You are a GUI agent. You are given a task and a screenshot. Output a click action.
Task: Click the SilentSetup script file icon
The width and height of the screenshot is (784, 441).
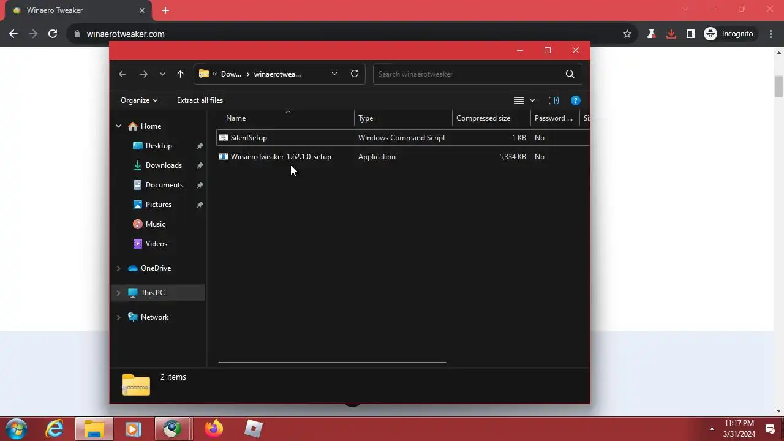click(x=224, y=138)
